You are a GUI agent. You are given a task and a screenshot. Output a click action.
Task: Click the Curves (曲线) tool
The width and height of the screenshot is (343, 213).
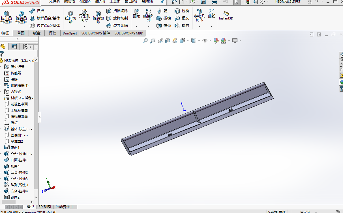(212, 14)
